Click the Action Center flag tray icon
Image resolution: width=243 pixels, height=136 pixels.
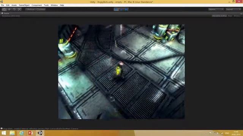(x=211, y=133)
